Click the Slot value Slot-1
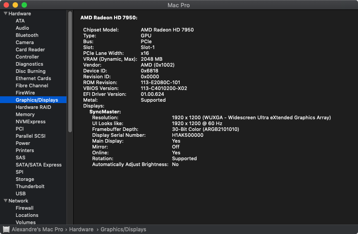 point(147,47)
